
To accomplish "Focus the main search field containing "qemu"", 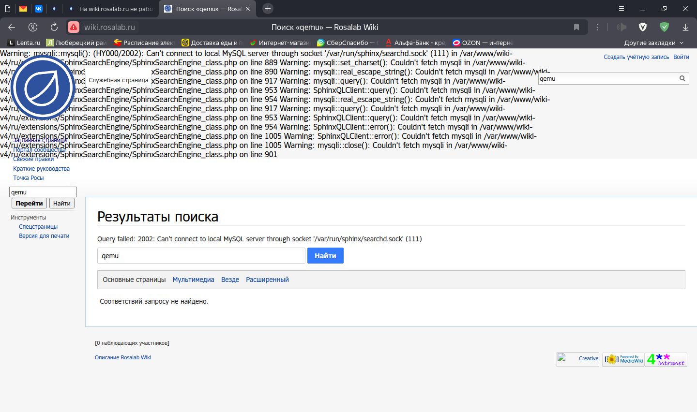I will (x=201, y=256).
